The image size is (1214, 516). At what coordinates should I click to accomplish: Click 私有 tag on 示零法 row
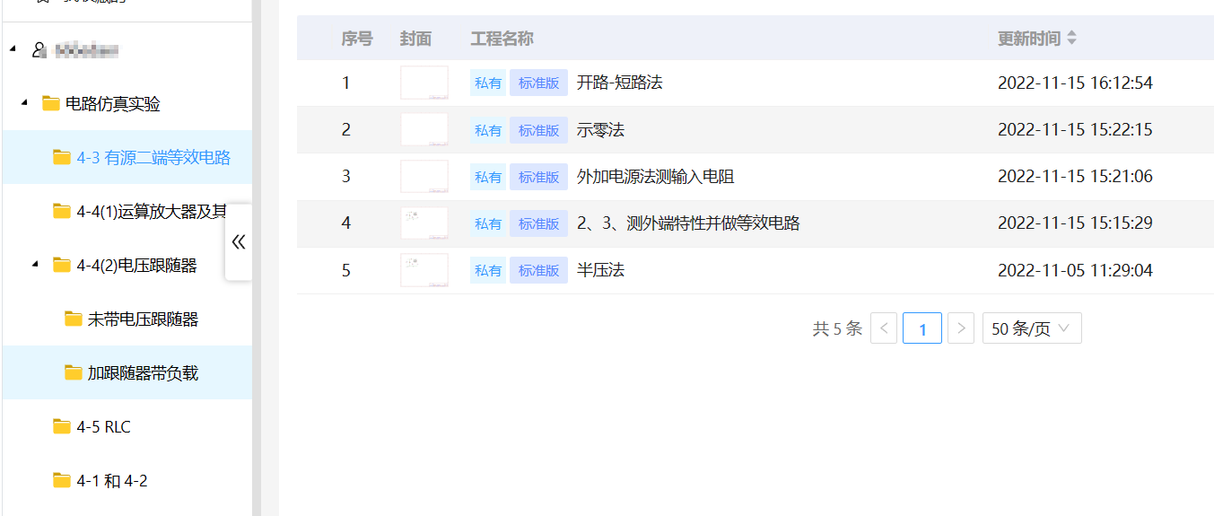488,130
